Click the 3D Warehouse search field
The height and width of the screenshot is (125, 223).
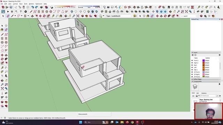pyautogui.click(x=208, y=96)
